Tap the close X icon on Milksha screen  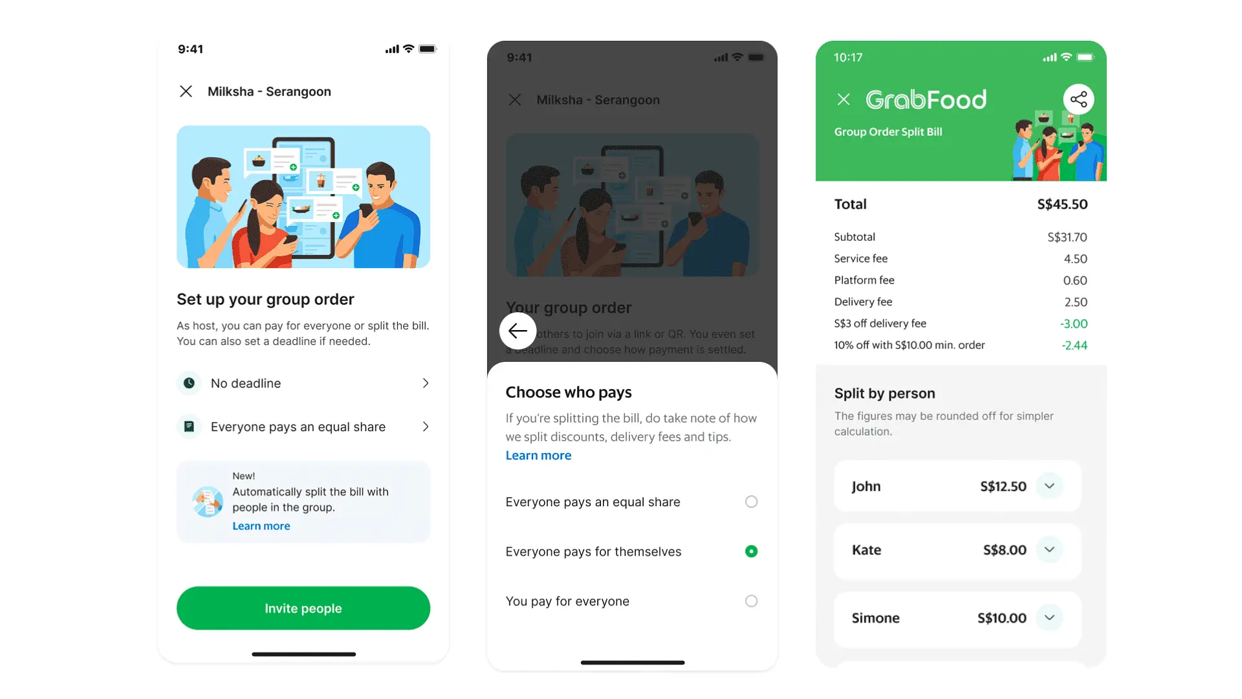pyautogui.click(x=184, y=91)
